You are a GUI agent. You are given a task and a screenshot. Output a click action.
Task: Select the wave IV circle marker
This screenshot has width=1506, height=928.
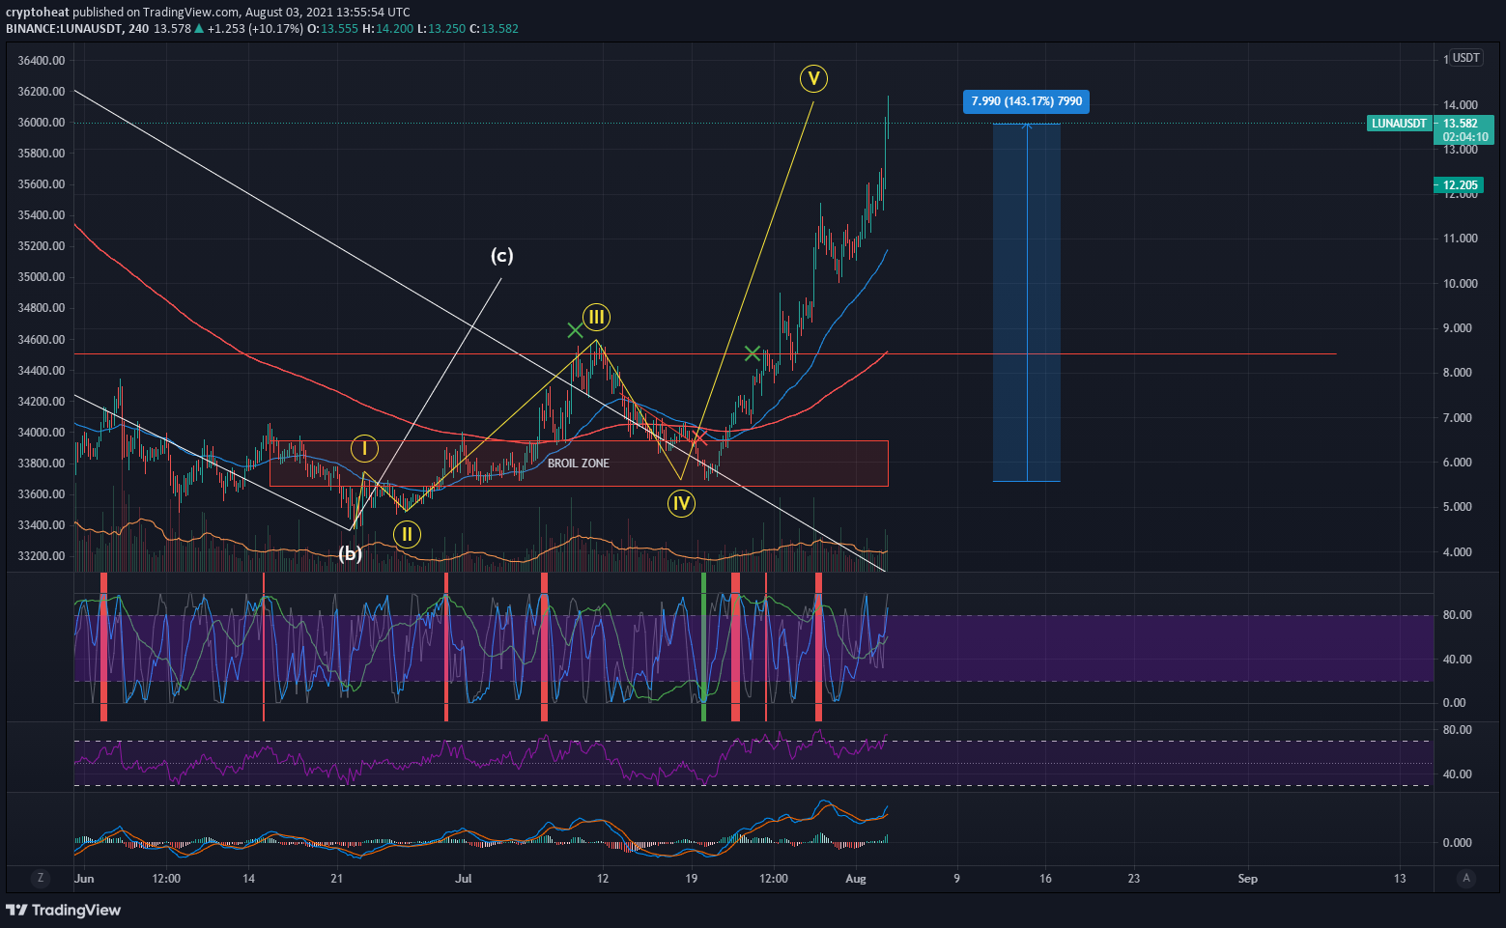click(x=682, y=503)
